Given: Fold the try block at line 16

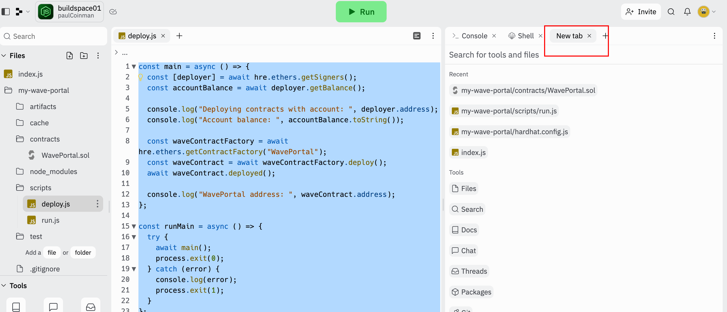Looking at the screenshot, I should click(134, 237).
